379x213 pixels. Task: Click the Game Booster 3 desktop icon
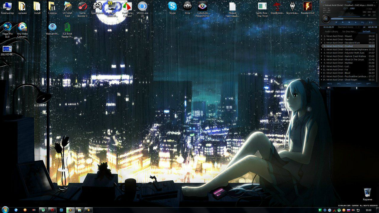pos(83,7)
